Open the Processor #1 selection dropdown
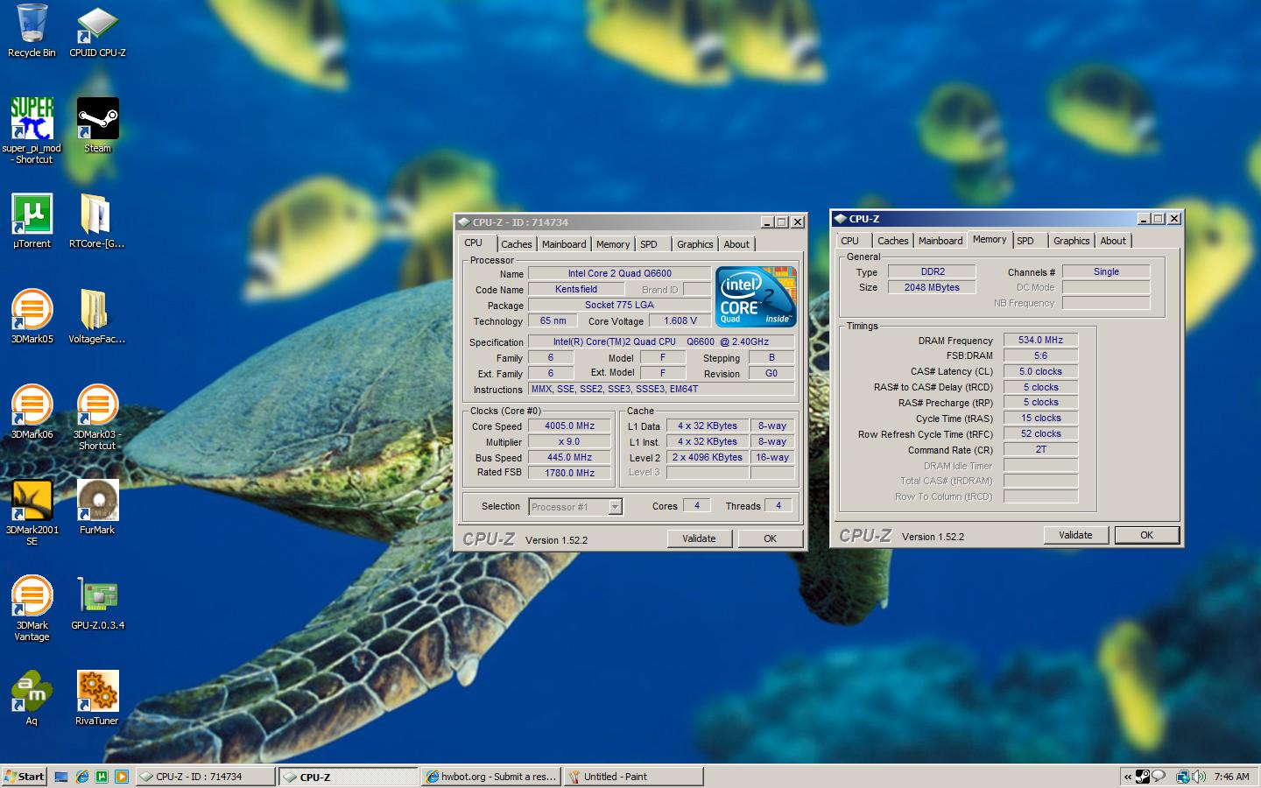Viewport: 1261px width, 788px height. [x=615, y=507]
